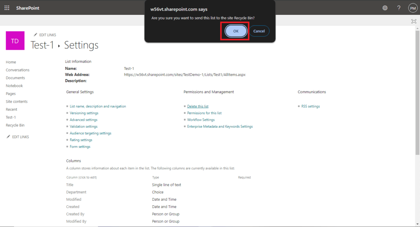Edit the Created column
420x227 pixels.
pos(73,207)
